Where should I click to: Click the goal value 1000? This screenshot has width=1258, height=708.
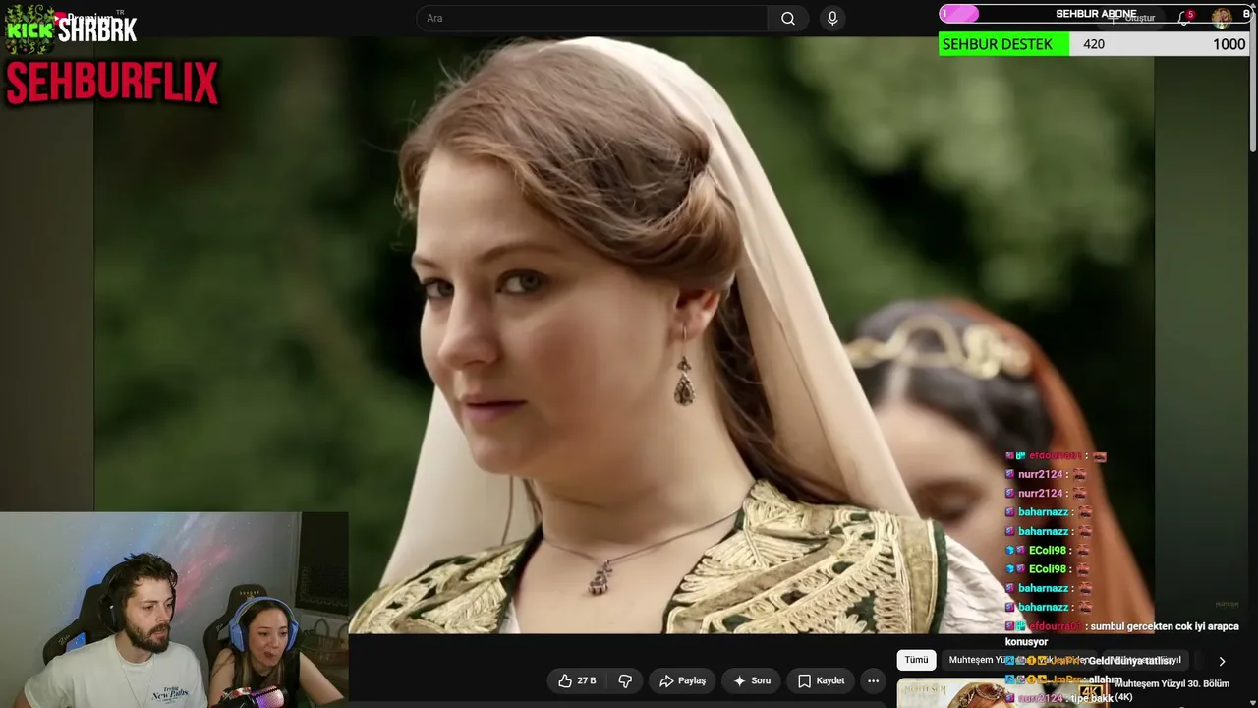(1229, 44)
